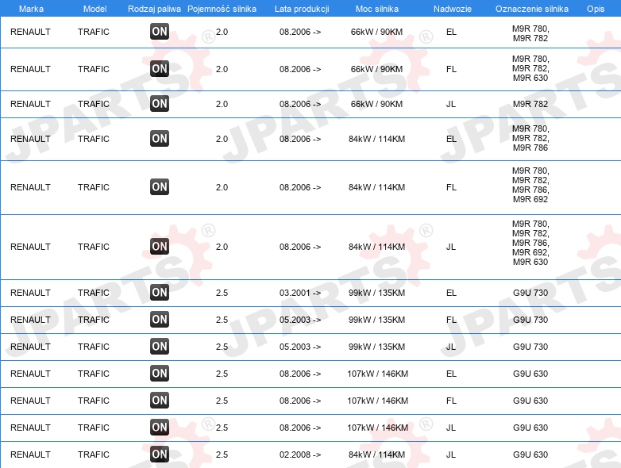Image resolution: width=621 pixels, height=468 pixels.
Task: Click '66kW / 90KM' in the EL row
Action: point(376,32)
